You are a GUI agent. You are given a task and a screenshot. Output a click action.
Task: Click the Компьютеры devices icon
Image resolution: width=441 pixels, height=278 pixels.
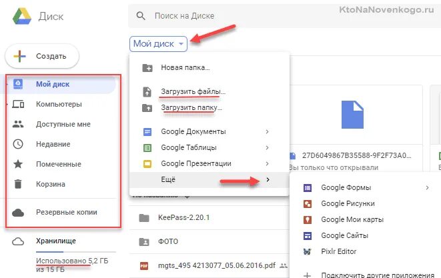coord(18,104)
